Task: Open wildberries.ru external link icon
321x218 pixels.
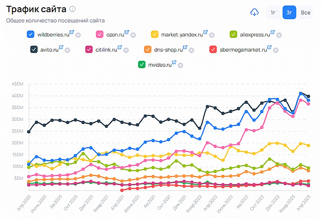Action: (72, 32)
